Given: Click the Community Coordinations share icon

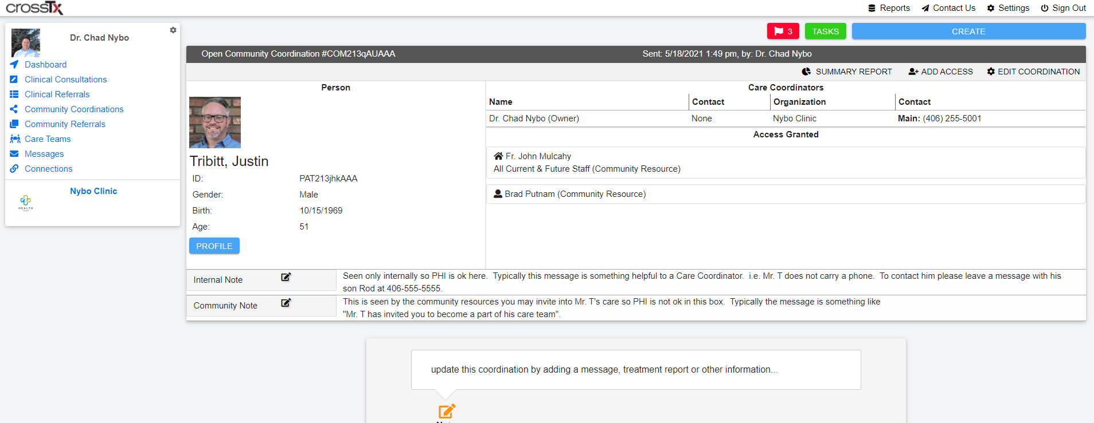Looking at the screenshot, I should (x=14, y=109).
